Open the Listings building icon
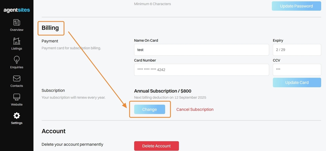326x151 pixels. pyautogui.click(x=17, y=41)
